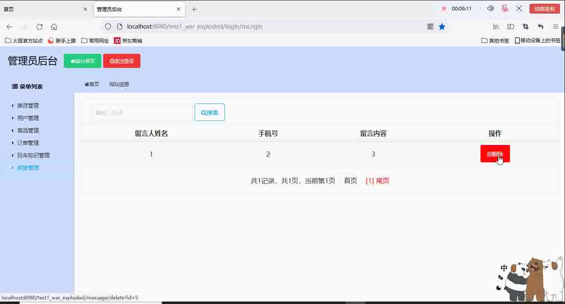Click the 搜索 search button
The height and width of the screenshot is (304, 565).
pos(210,112)
